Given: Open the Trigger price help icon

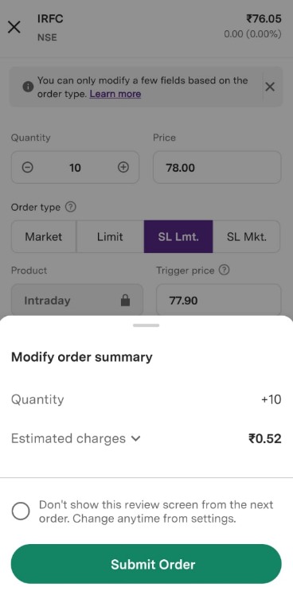Looking at the screenshot, I should point(224,270).
